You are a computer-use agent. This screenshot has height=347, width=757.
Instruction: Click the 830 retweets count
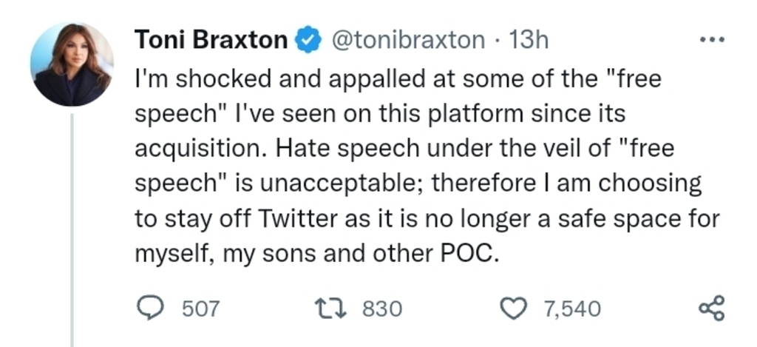[382, 309]
